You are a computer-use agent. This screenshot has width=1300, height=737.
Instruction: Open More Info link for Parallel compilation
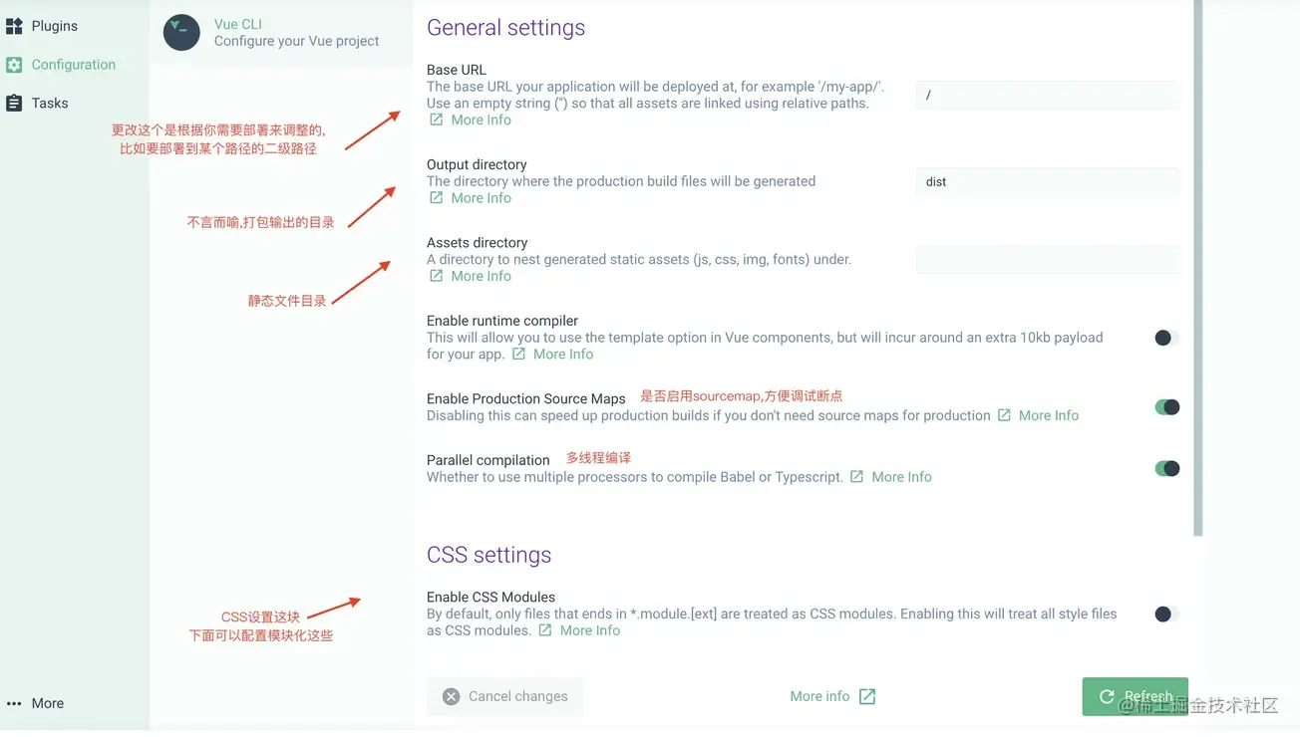(x=901, y=477)
